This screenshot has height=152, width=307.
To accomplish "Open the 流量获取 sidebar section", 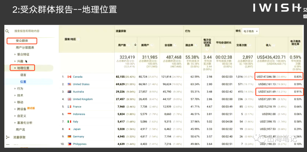I will [19, 137].
